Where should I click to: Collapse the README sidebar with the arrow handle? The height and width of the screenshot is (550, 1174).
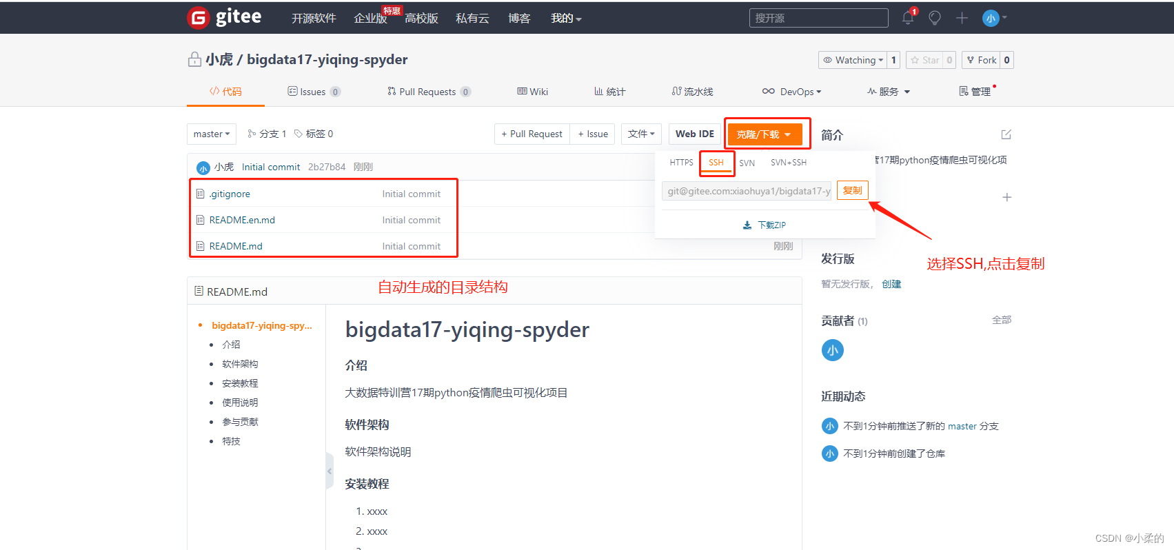pos(330,471)
